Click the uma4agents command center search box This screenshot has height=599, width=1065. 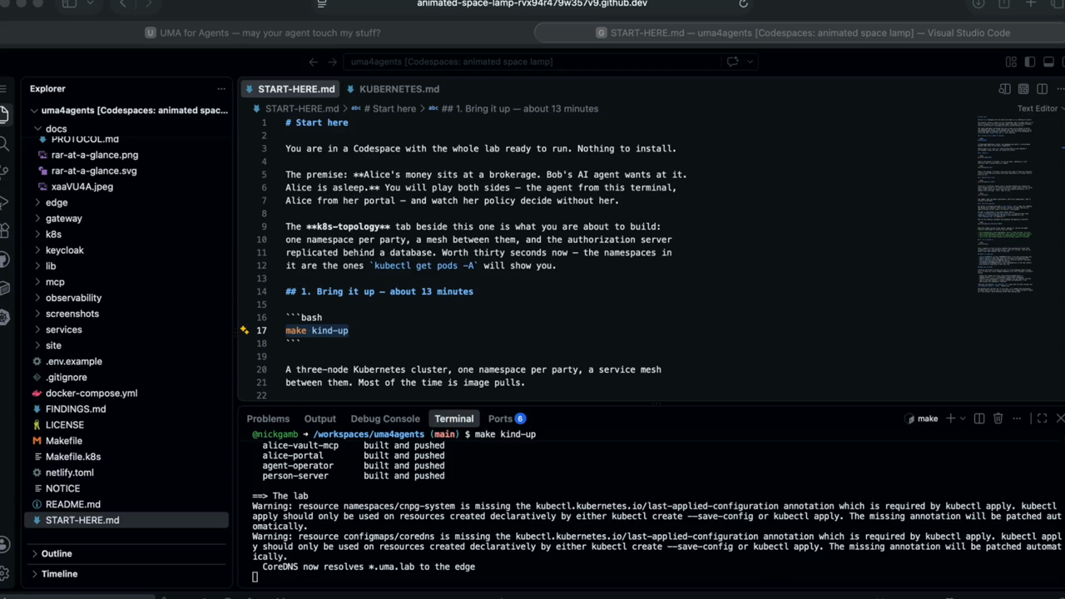point(532,62)
